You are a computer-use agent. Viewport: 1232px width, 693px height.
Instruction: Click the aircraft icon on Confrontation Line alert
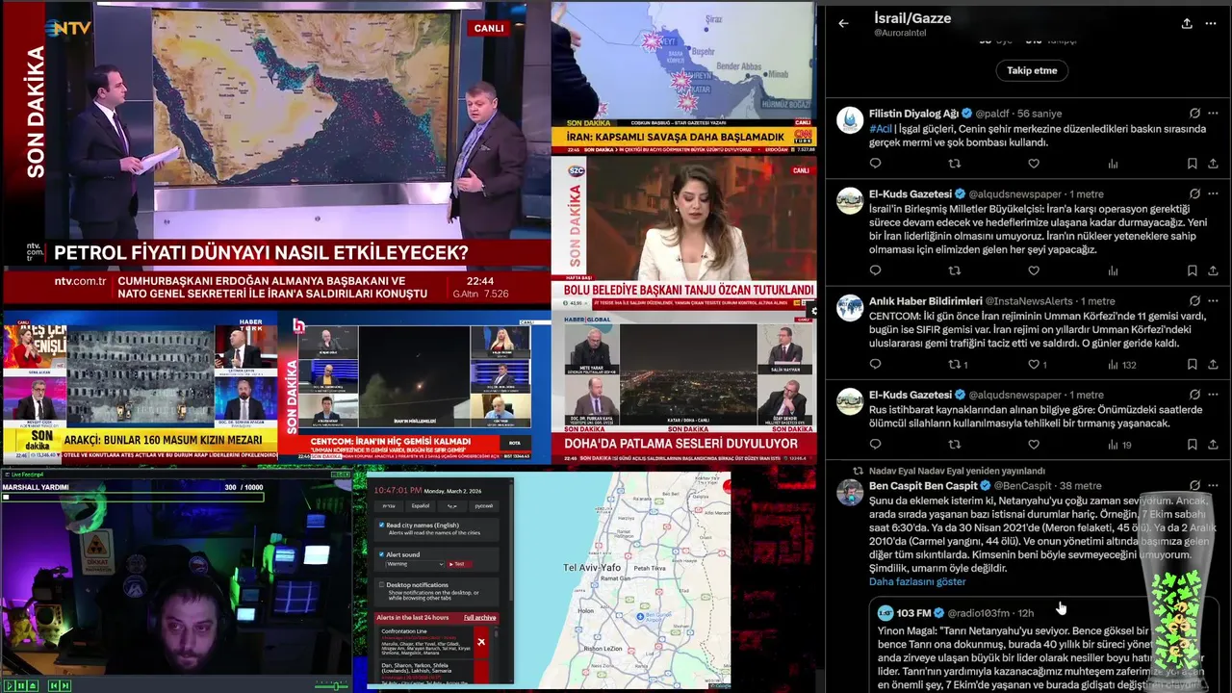click(481, 642)
